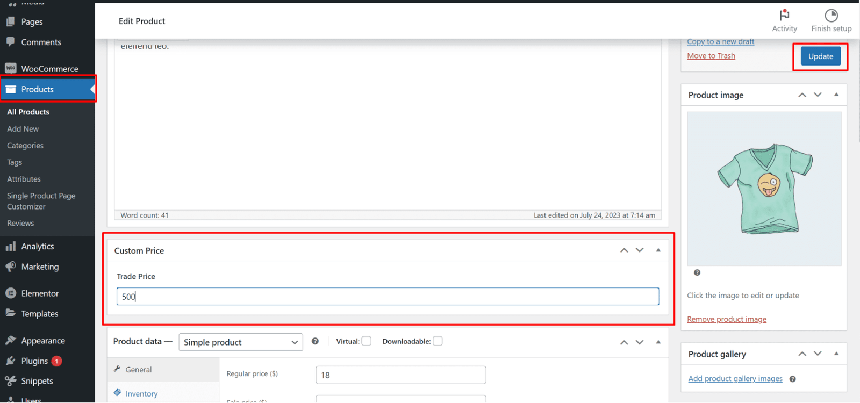Click the Update button
Image resolution: width=860 pixels, height=403 pixels.
[x=820, y=56]
